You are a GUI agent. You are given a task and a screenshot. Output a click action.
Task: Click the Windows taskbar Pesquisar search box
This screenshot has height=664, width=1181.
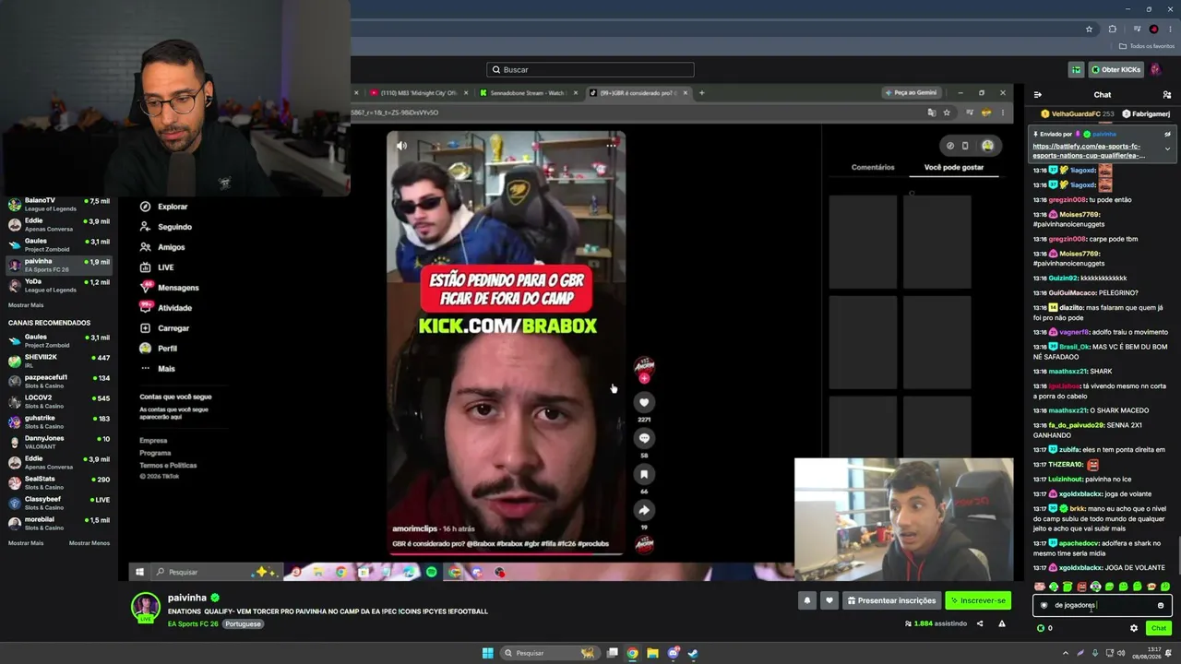(551, 653)
